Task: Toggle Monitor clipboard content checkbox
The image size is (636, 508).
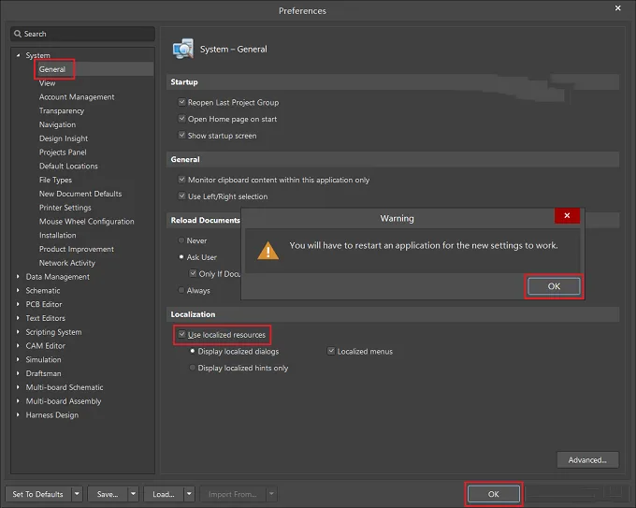Action: [x=182, y=180]
